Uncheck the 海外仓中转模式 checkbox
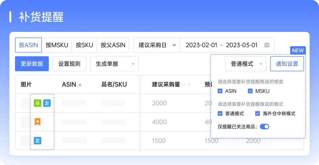The image size is (319, 165). (258, 113)
